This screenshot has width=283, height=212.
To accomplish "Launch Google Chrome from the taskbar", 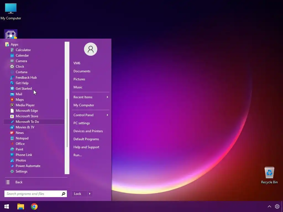I will [x=34, y=206].
